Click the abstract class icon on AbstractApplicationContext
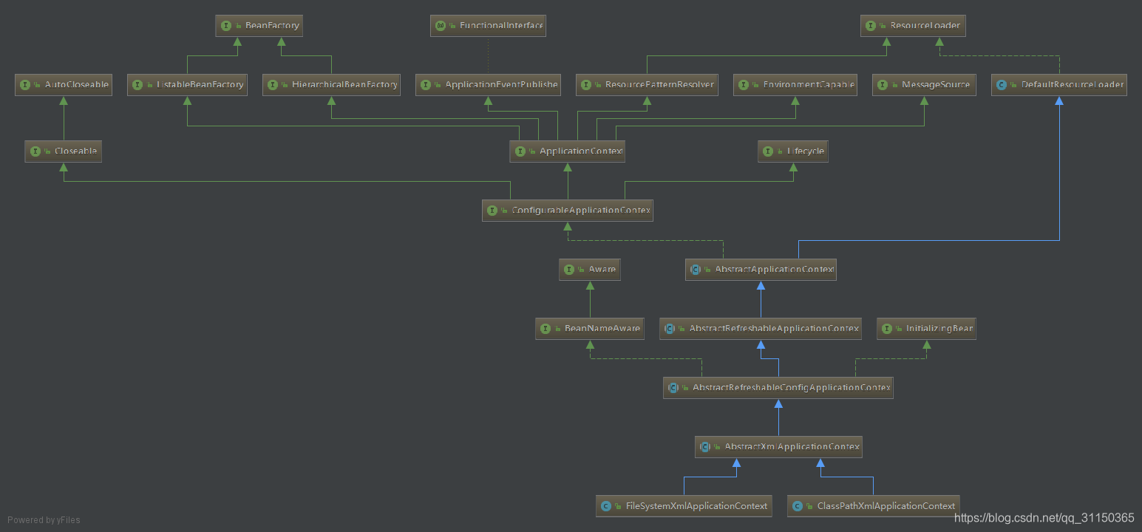 (696, 270)
